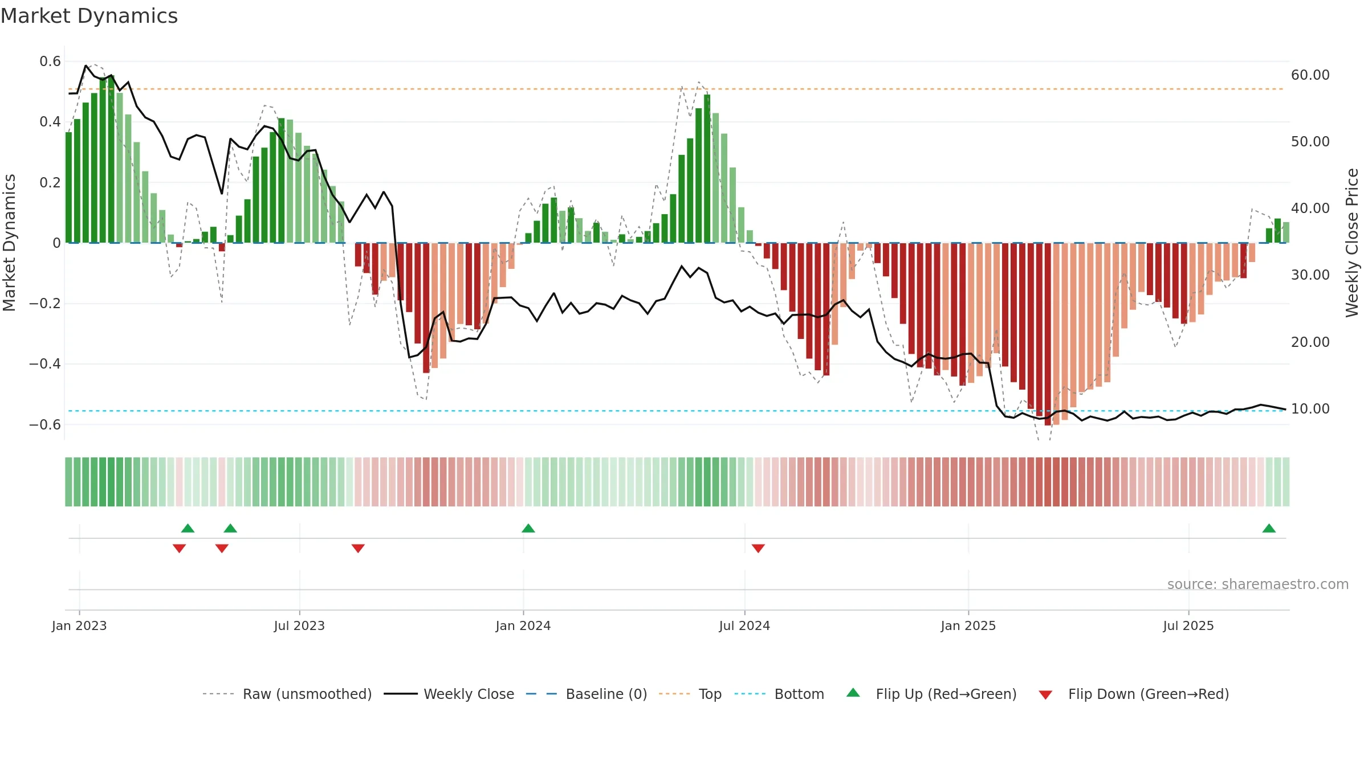Click the 20.00 price axis label
This screenshot has width=1368, height=769.
(x=1310, y=342)
